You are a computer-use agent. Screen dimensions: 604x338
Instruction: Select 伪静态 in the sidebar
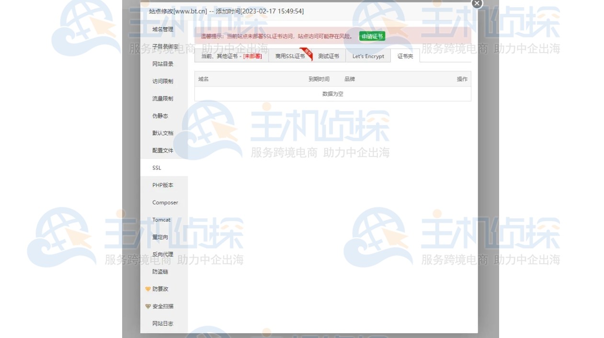pos(160,115)
